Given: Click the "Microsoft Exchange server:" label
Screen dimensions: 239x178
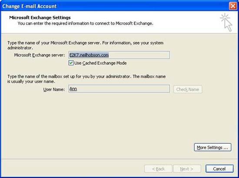Looking at the screenshot, I should (x=40, y=55).
